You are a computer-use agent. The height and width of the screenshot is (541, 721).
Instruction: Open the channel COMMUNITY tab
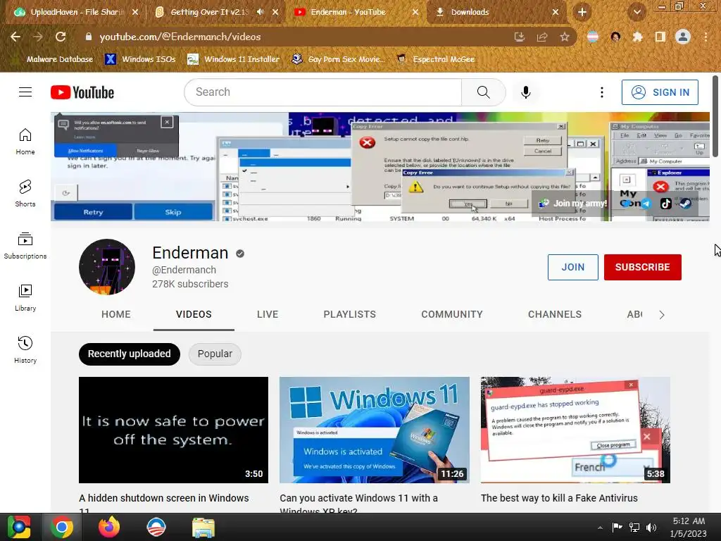tap(452, 314)
